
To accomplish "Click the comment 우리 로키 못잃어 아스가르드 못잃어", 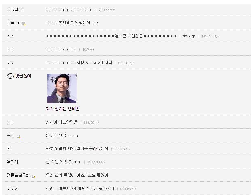I will [77, 175].
